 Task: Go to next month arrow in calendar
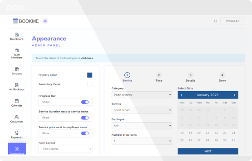234,95
